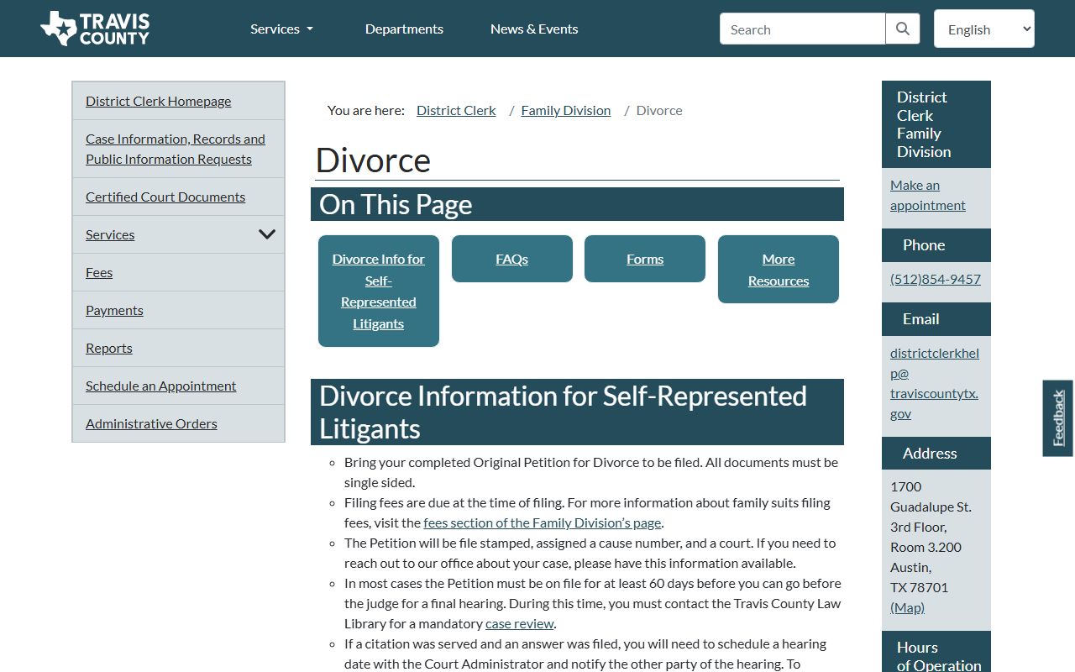The image size is (1075, 672).
Task: Open the case review link
Action: coord(520,623)
